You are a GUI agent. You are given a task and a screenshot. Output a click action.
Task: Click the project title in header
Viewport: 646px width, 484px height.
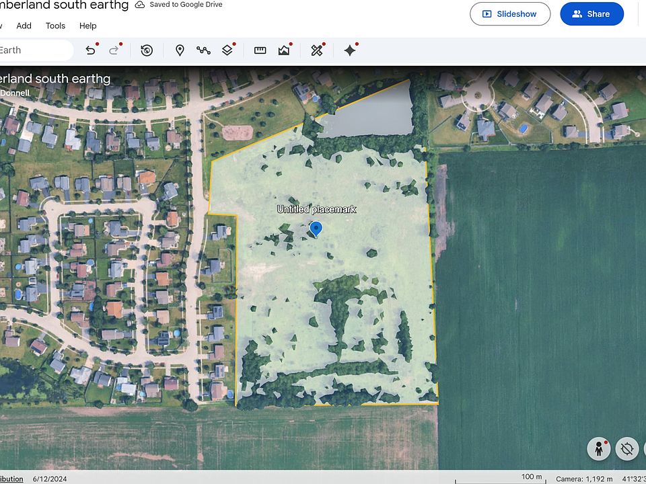point(64,5)
